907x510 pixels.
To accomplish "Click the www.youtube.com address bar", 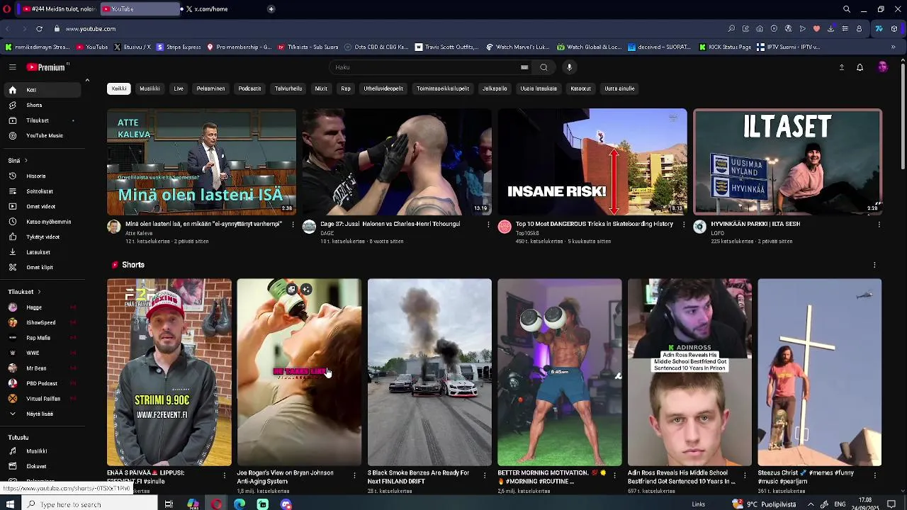I will pyautogui.click(x=91, y=29).
